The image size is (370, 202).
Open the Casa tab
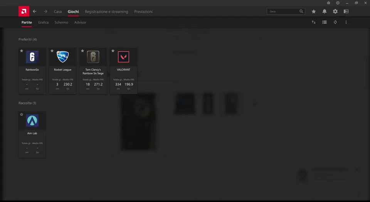(57, 12)
